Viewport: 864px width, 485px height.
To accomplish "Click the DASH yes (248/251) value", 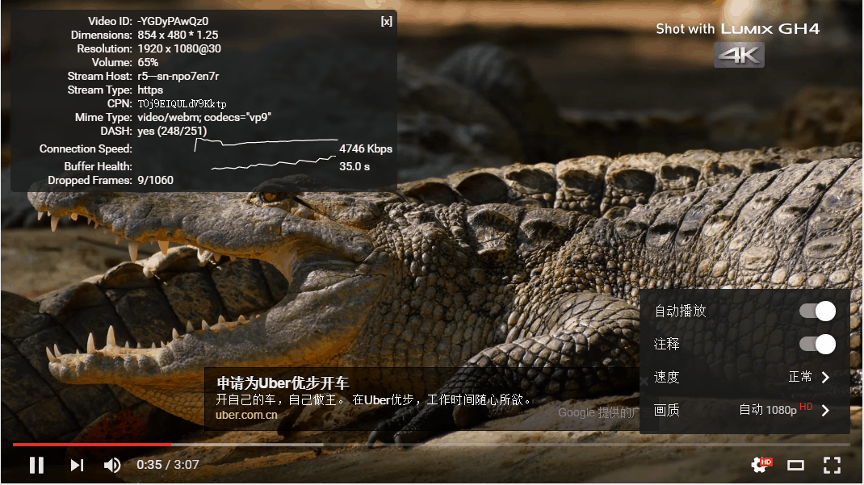I will coord(172,131).
